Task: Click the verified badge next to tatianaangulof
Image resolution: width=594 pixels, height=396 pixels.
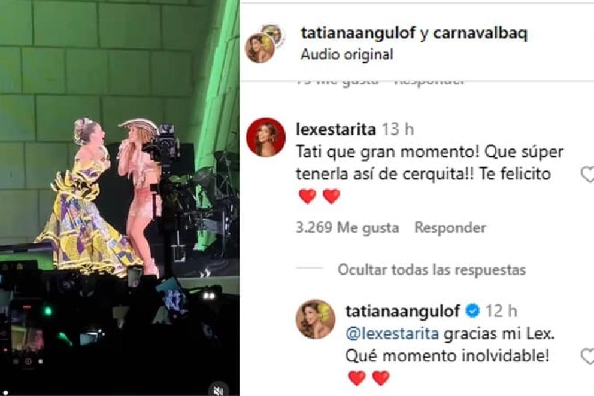Action: pos(472,311)
